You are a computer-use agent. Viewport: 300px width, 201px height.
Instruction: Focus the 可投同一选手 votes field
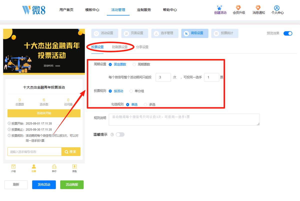click(x=212, y=77)
